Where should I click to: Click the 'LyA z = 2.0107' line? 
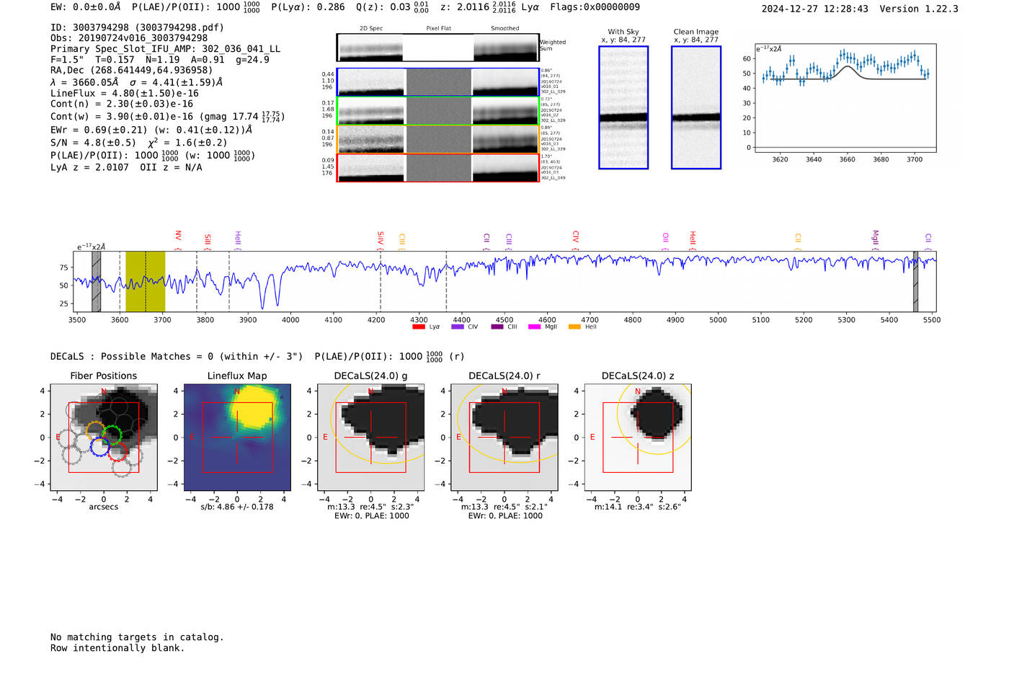[x=126, y=167]
